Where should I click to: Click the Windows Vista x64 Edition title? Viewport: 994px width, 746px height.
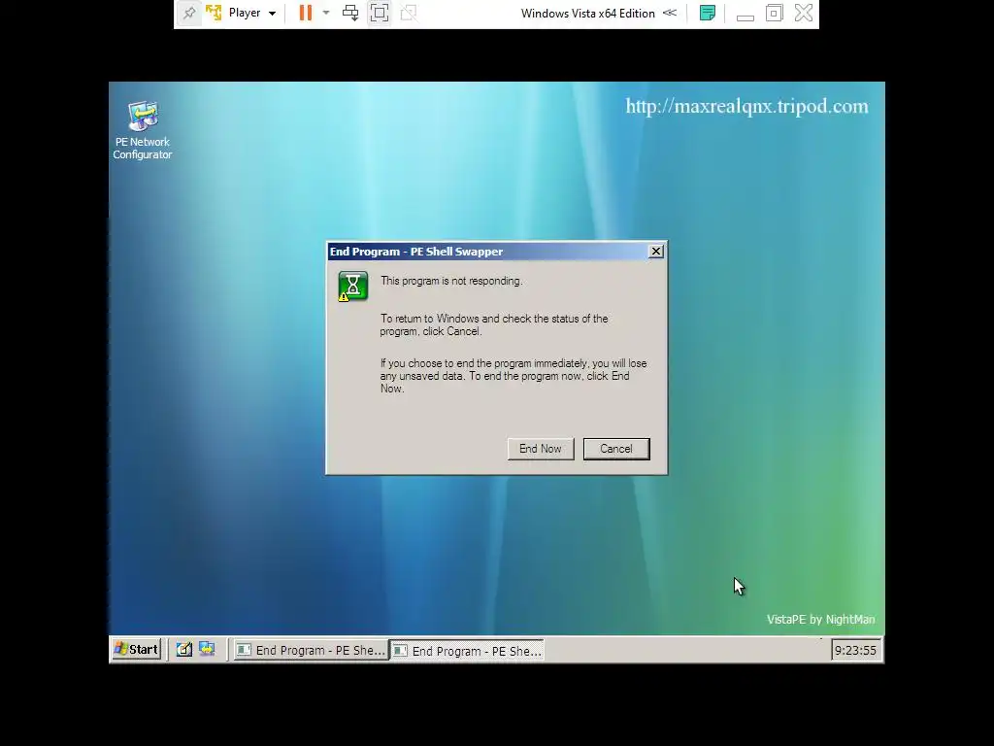(x=587, y=14)
